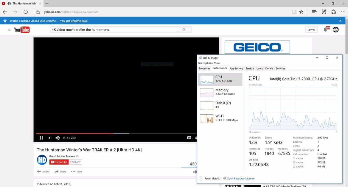The image size is (348, 187).
Task: Select Wi-Fi performance item
Action: [220, 119]
